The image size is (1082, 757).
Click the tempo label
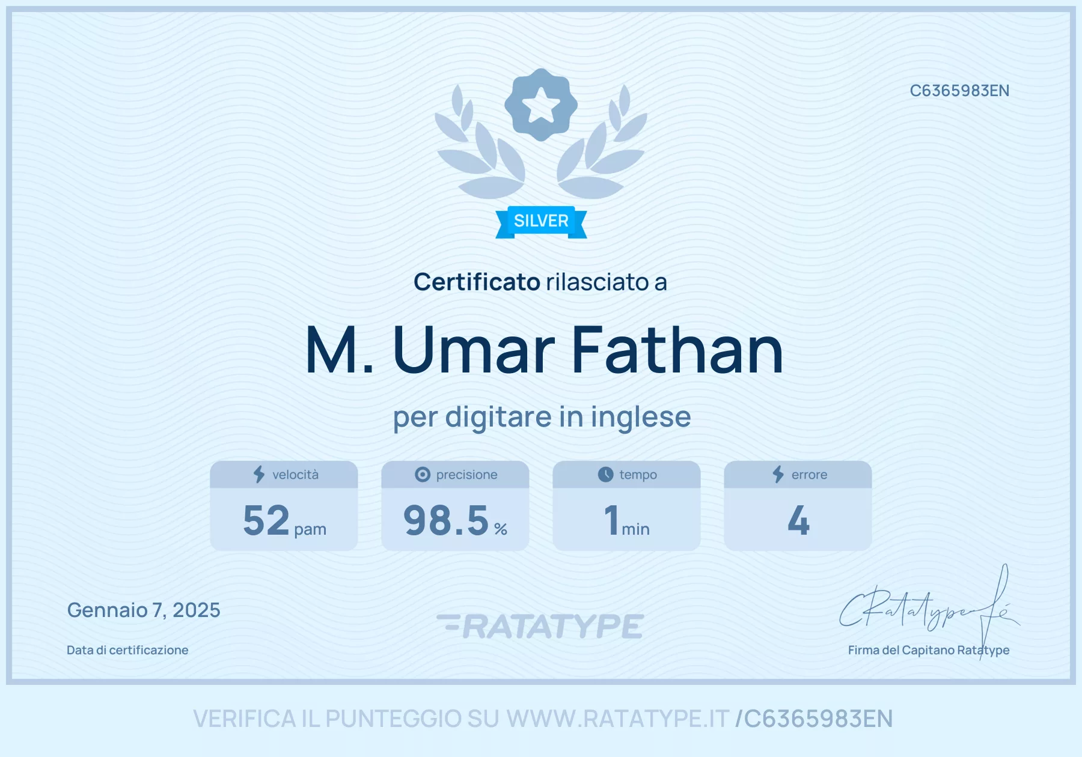click(638, 475)
